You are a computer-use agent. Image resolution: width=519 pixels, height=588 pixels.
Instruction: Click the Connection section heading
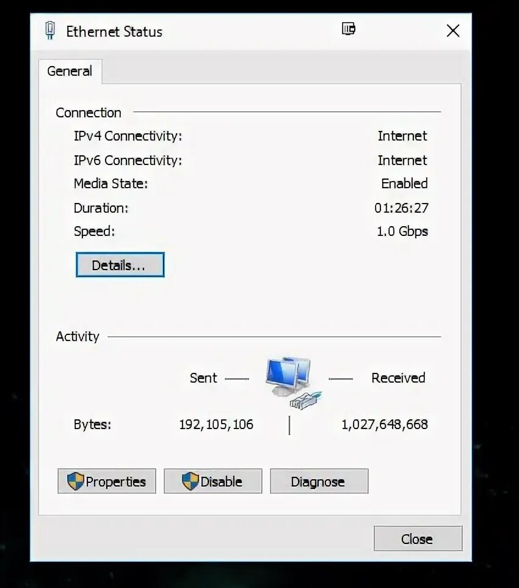click(x=89, y=112)
